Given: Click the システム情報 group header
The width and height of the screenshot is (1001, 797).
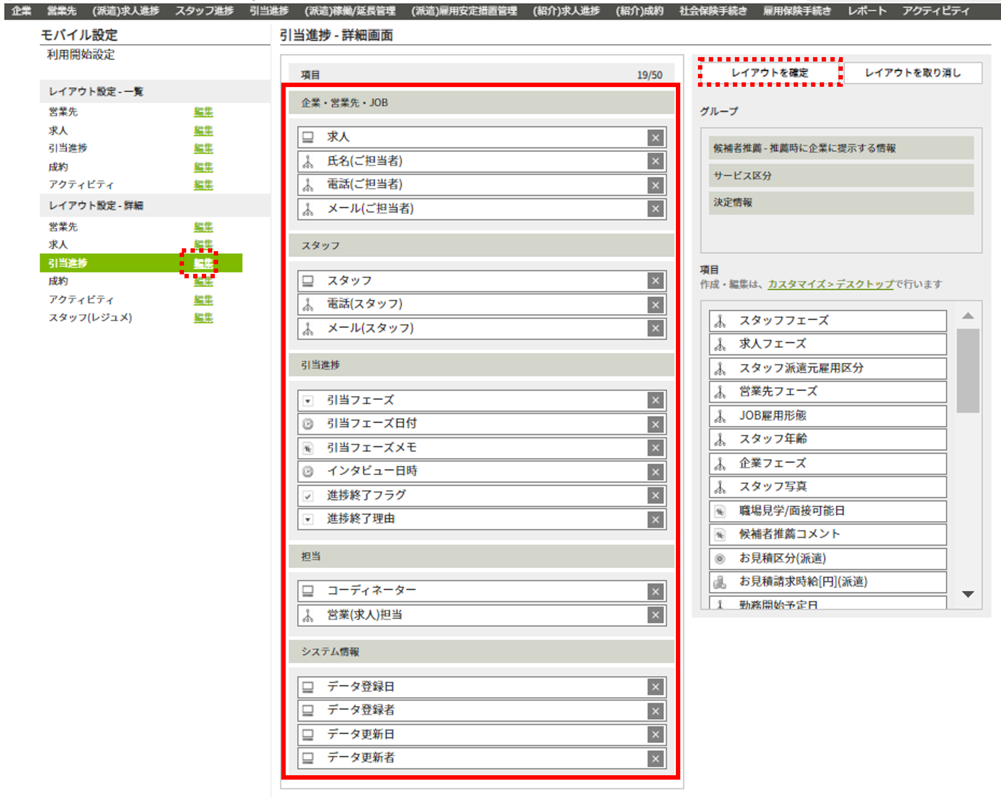Looking at the screenshot, I should [481, 651].
